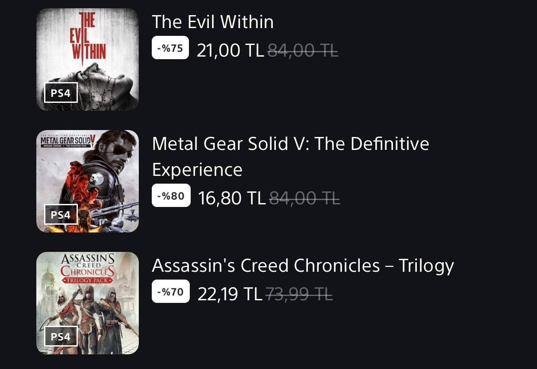Click the 22,19 TL sale price
537x369 pixels.
coord(230,294)
